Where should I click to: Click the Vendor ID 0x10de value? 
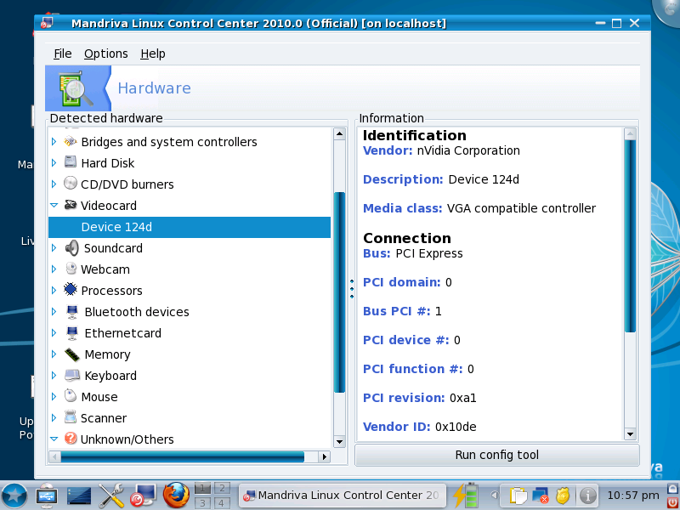pyautogui.click(x=456, y=427)
